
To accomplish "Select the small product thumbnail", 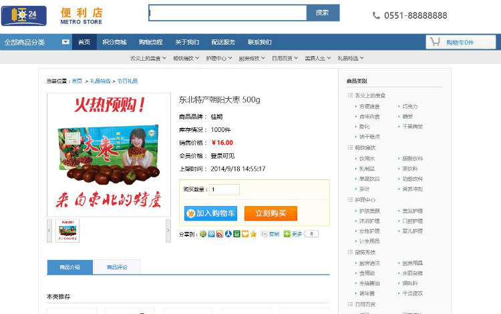I will coord(67,231).
